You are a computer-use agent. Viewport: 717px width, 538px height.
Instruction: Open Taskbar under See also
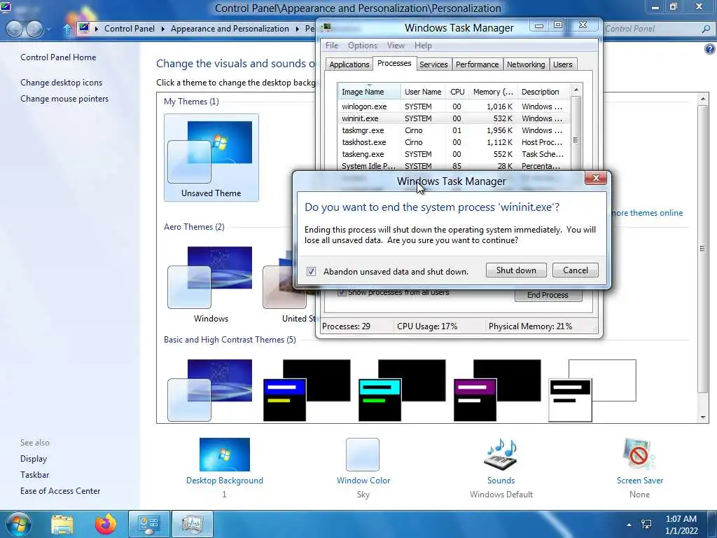click(34, 474)
